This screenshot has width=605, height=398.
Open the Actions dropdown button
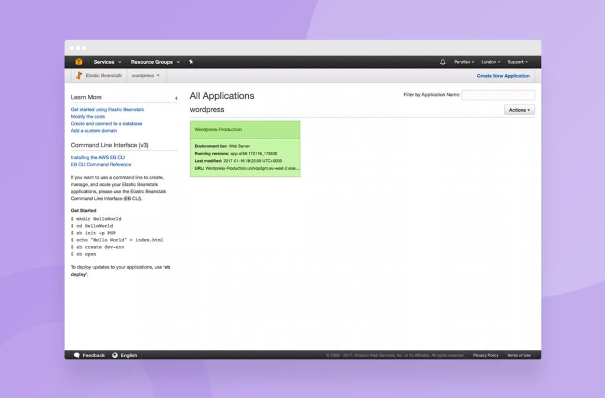519,110
